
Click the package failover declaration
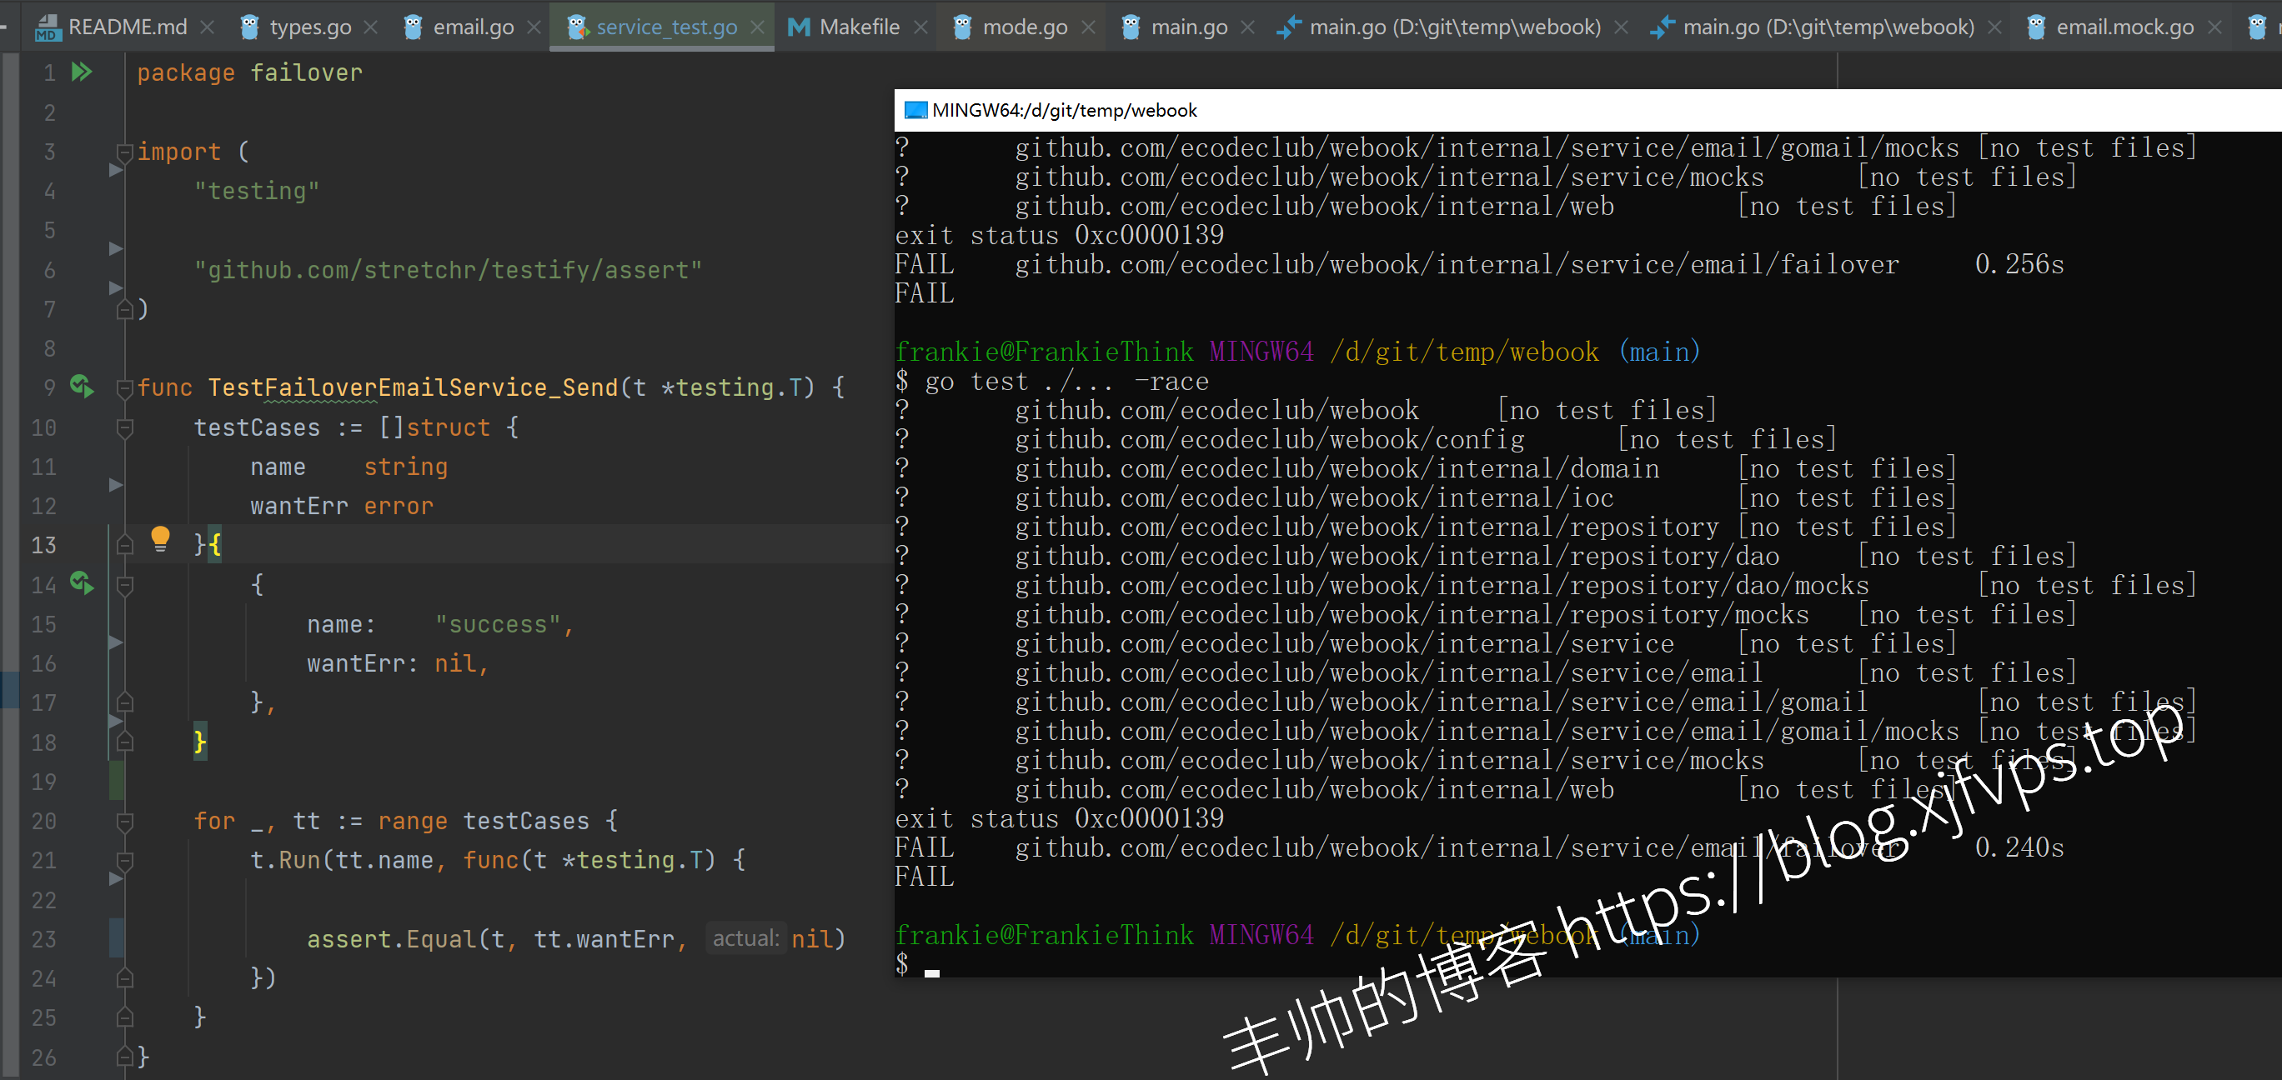[x=250, y=72]
